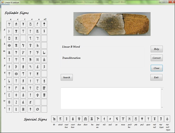The height and width of the screenshot is (133, 175).
Task: Select the vowel 'o' syllable sign
Action: click(x=30, y=24)
